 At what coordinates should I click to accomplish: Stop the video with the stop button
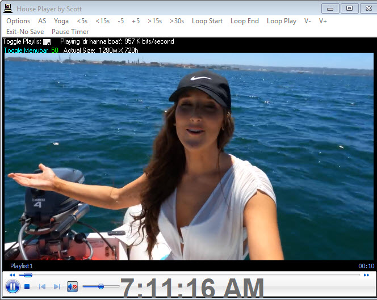[x=27, y=287]
